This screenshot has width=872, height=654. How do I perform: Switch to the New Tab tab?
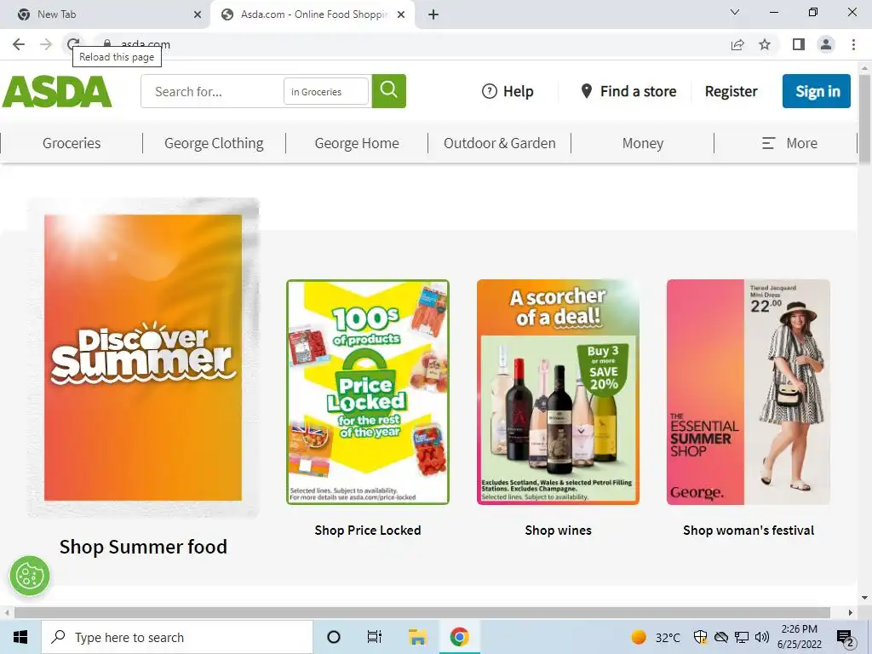(x=105, y=14)
